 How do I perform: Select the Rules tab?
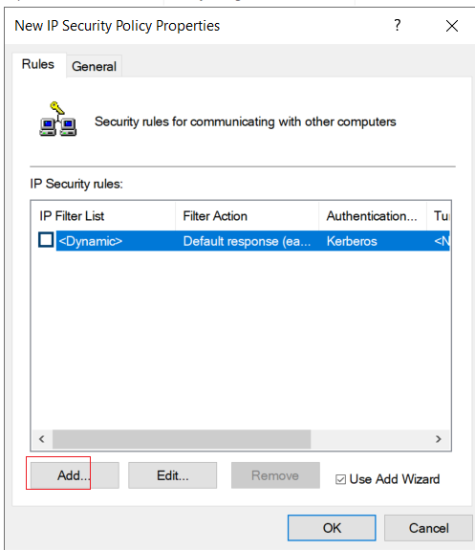(38, 64)
